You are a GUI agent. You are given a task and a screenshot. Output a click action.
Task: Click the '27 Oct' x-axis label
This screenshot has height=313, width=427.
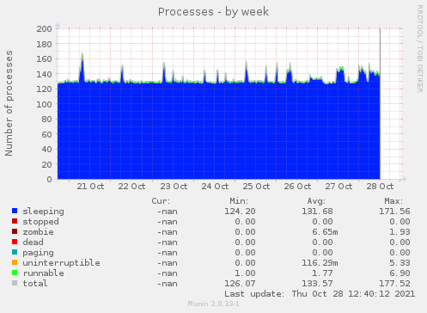339,187
